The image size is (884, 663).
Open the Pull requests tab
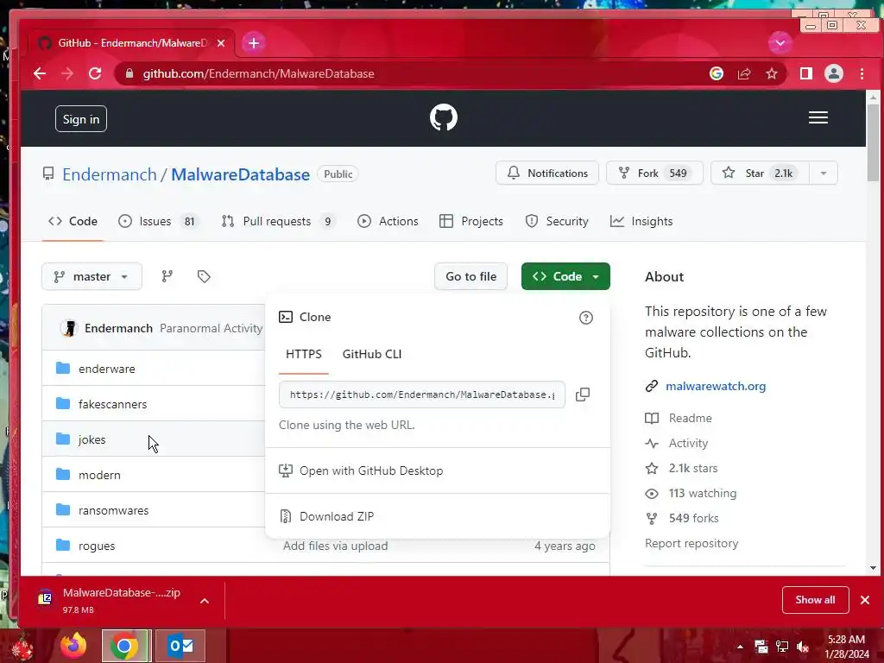coord(279,221)
